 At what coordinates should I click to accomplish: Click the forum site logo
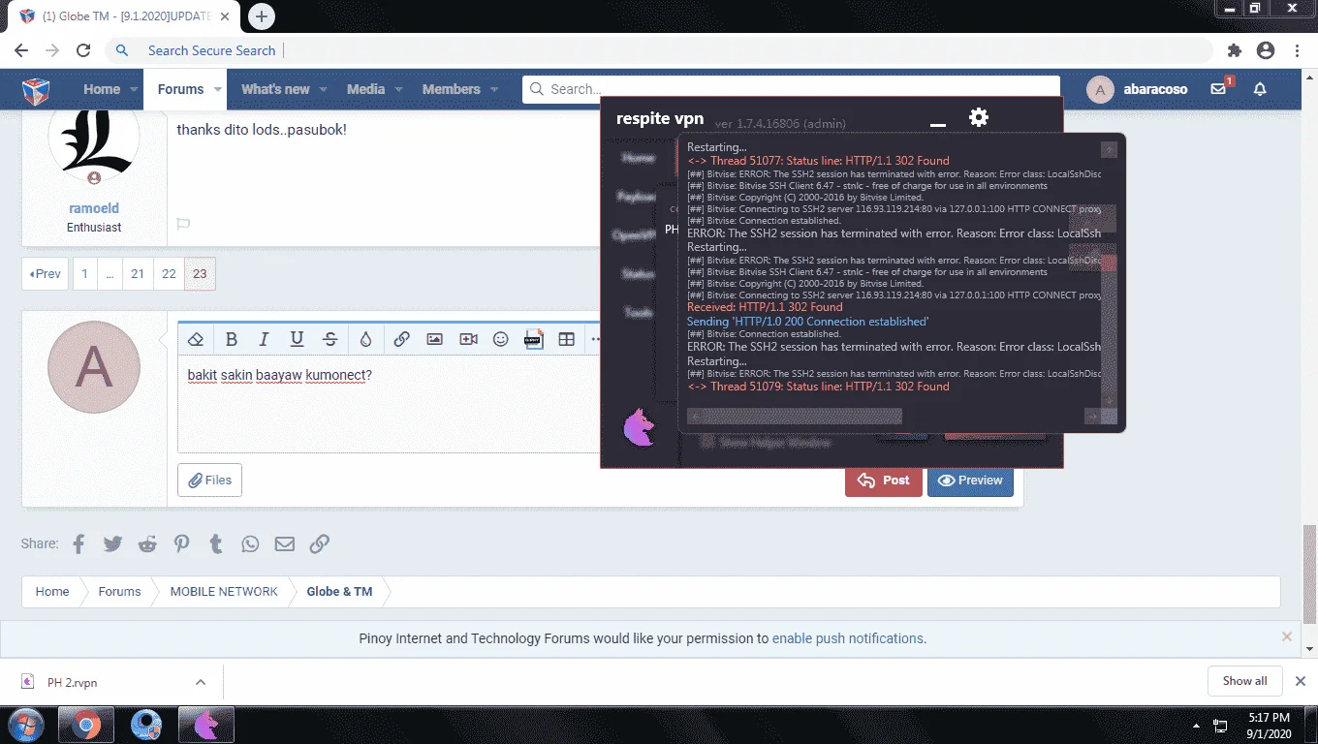tap(36, 90)
